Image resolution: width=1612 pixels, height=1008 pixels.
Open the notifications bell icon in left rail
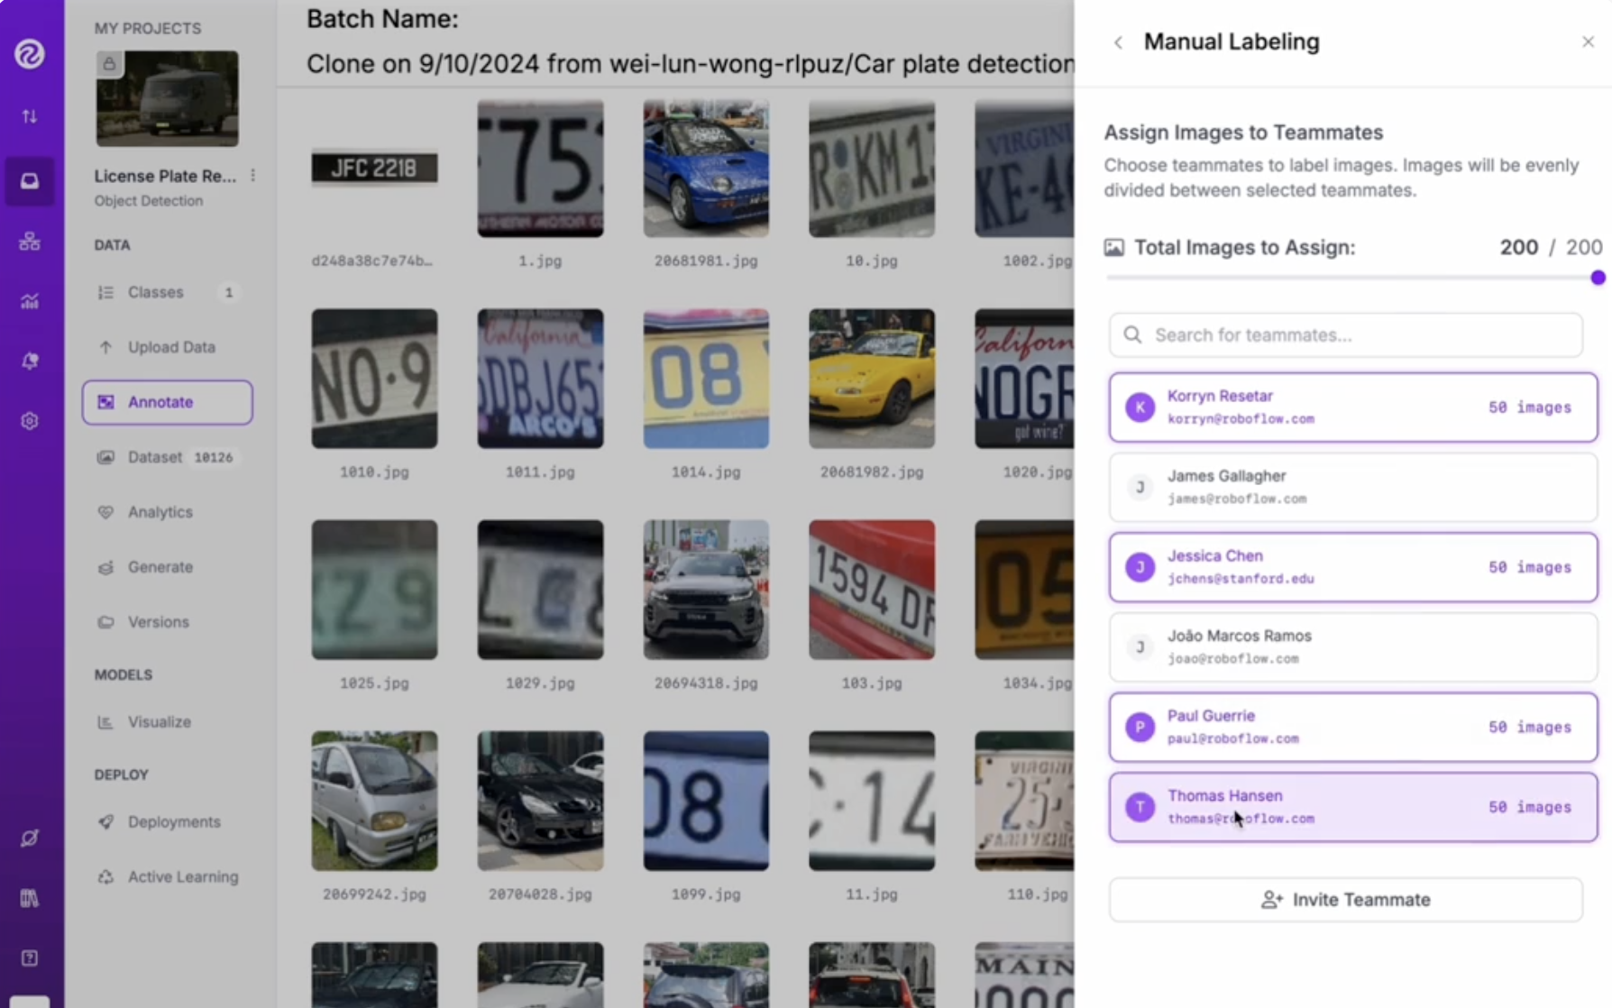(x=30, y=361)
